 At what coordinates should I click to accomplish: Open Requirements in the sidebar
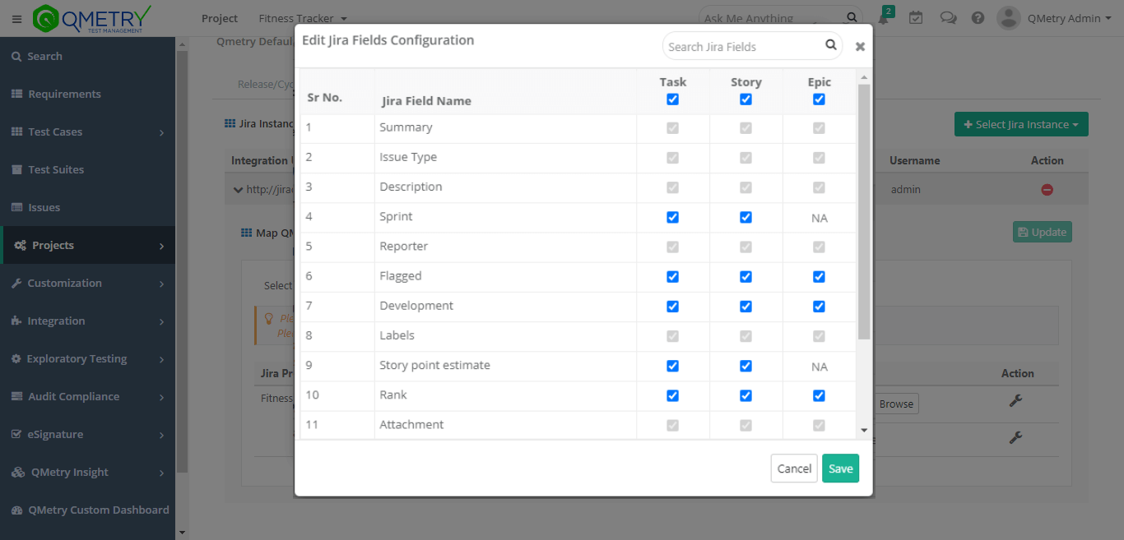[x=64, y=94]
